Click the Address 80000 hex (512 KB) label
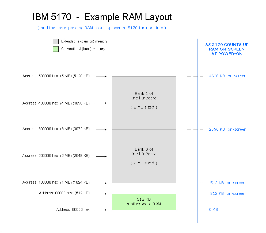This screenshot has height=233, width=266. click(64, 193)
